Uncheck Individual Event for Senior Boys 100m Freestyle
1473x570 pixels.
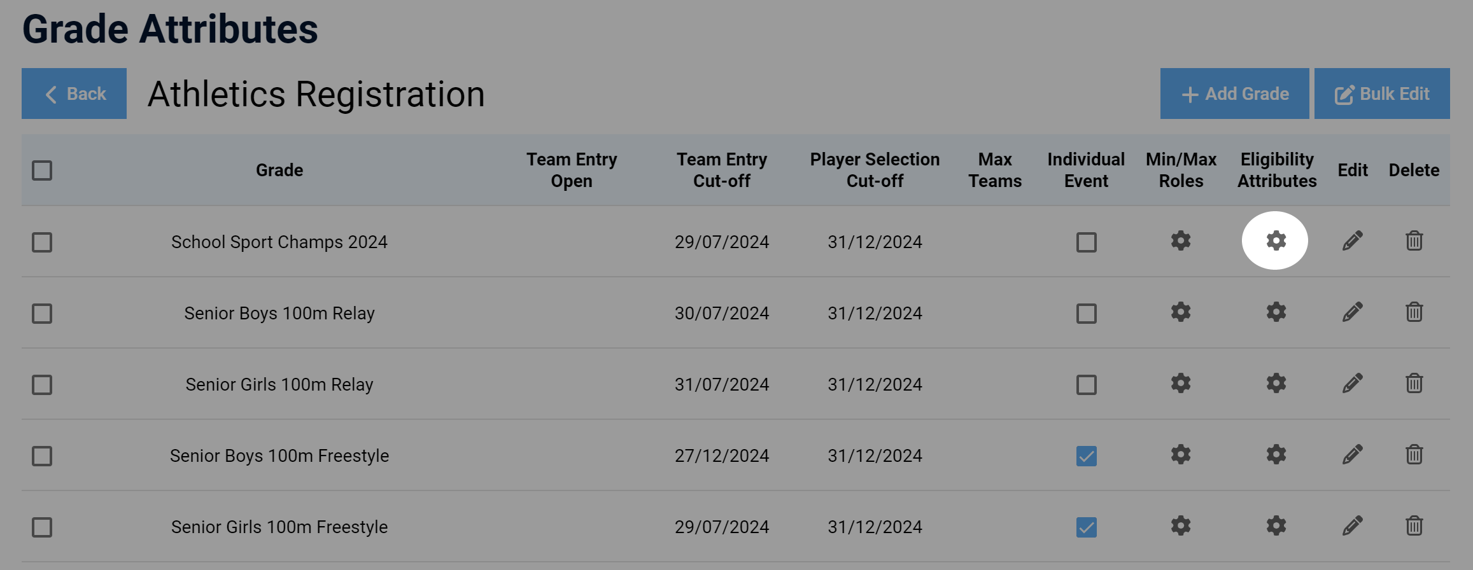[1086, 456]
